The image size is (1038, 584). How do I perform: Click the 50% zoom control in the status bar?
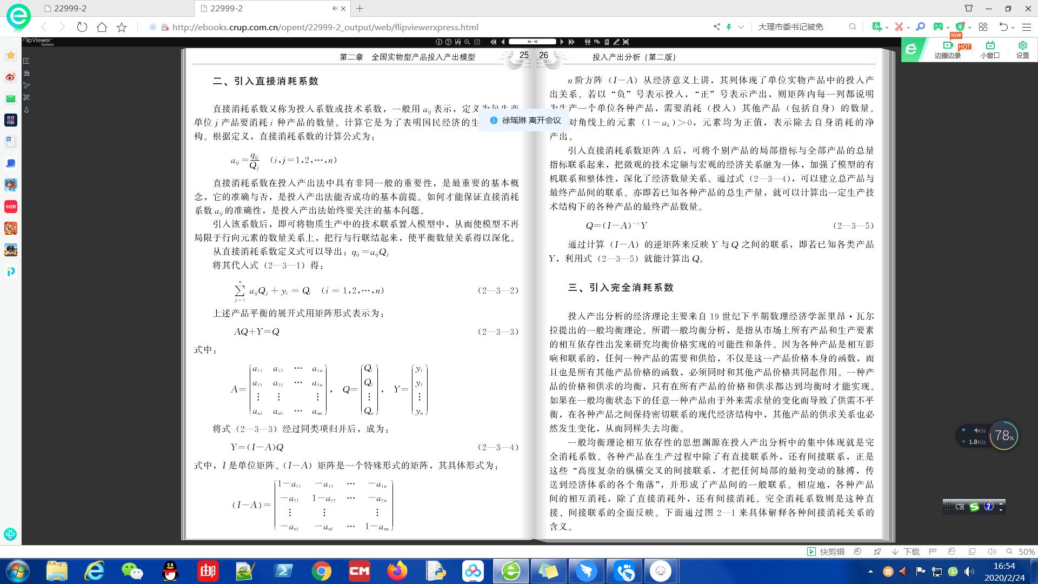pyautogui.click(x=1026, y=552)
